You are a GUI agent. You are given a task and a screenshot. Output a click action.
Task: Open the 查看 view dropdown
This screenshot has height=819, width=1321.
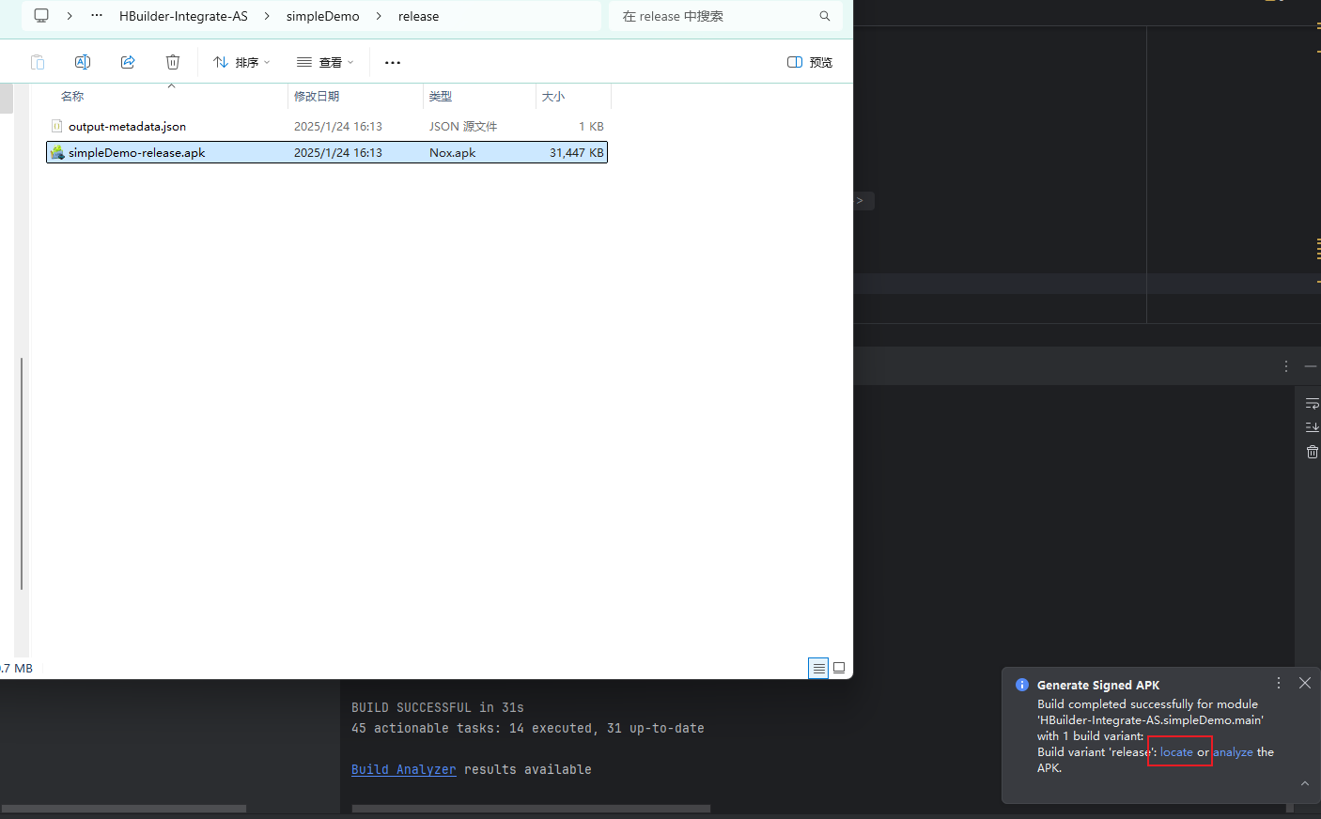tap(325, 62)
